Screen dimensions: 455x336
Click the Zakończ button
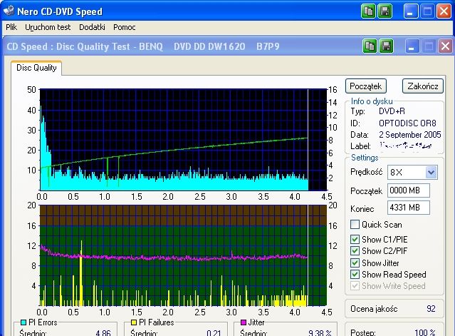tap(423, 86)
